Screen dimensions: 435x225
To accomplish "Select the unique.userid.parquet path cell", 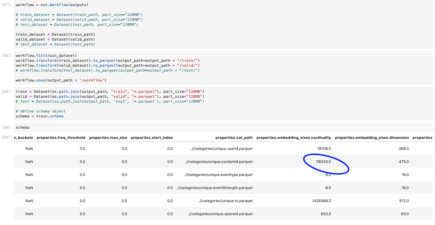I will coord(222,148).
